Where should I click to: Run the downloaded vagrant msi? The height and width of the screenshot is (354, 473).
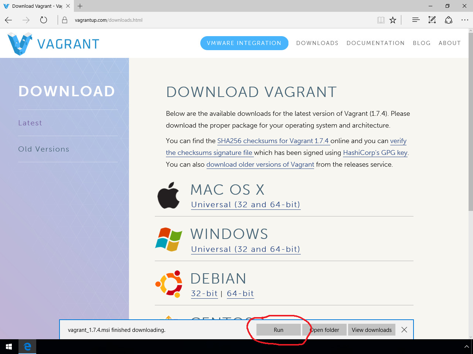pyautogui.click(x=279, y=330)
